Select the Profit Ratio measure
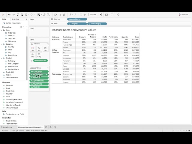This screenshot has height=144, width=192. [10, 91]
